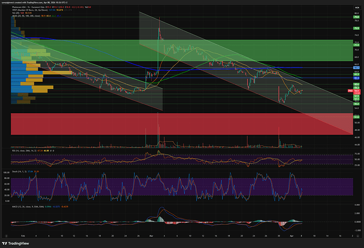Select the Stoch (14, 1, 3) legend
The height and width of the screenshot is (248, 364).
tap(20, 171)
